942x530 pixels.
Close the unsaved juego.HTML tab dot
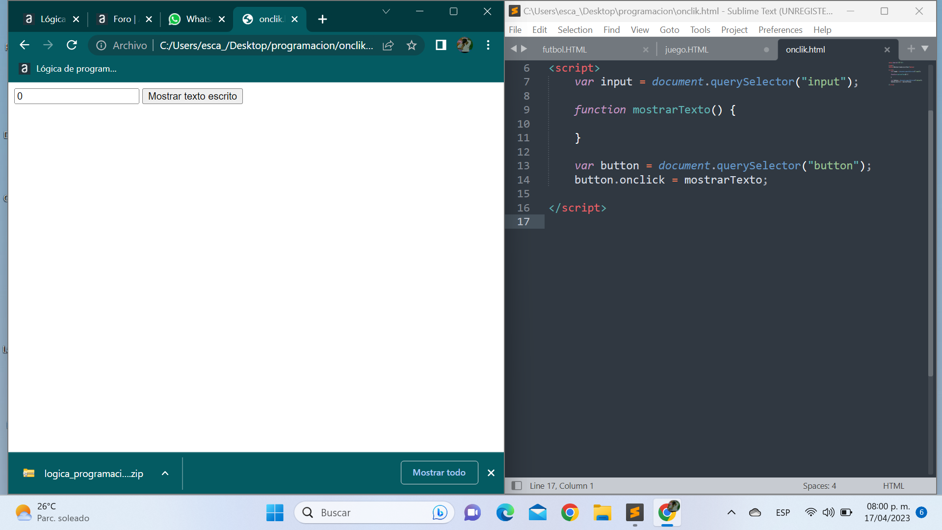766,50
